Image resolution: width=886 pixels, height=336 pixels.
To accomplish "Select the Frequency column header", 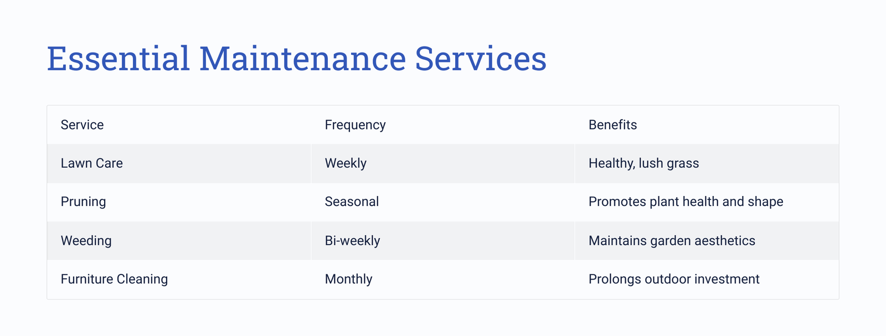I will click(443, 125).
